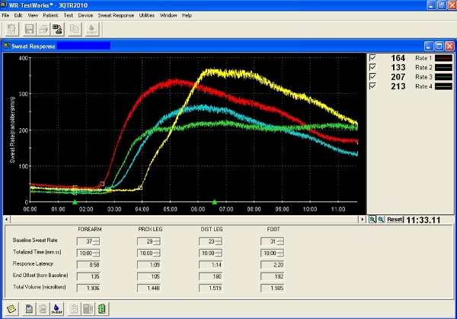Viewport: 457px width, 319px height.
Task: Adjust Foot Baseline Sweat Rate spinner
Action: (x=281, y=241)
